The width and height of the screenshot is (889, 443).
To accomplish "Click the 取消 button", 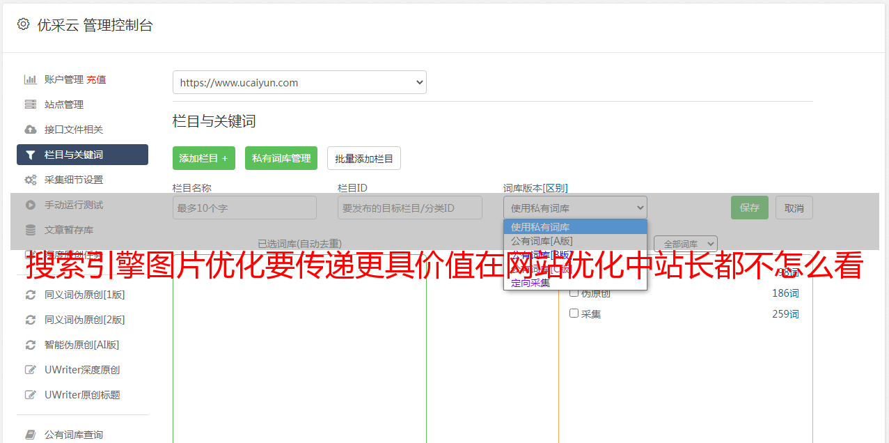I will click(794, 208).
